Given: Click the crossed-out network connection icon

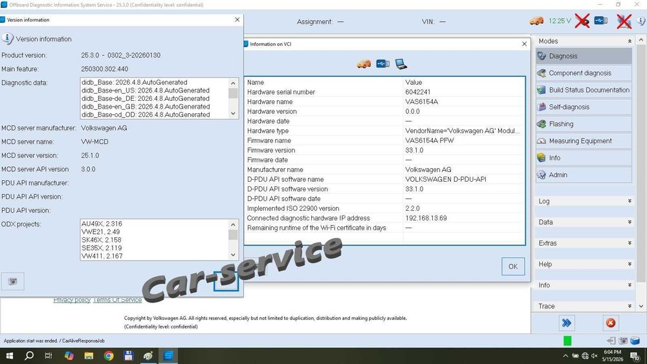Looking at the screenshot, I should pyautogui.click(x=624, y=21).
